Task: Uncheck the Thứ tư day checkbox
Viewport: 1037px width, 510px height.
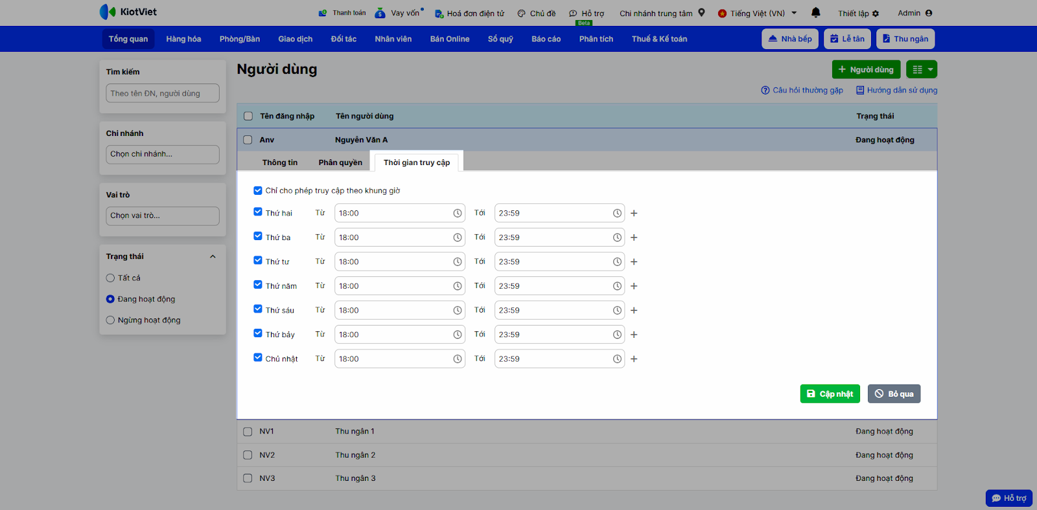Action: pyautogui.click(x=258, y=261)
